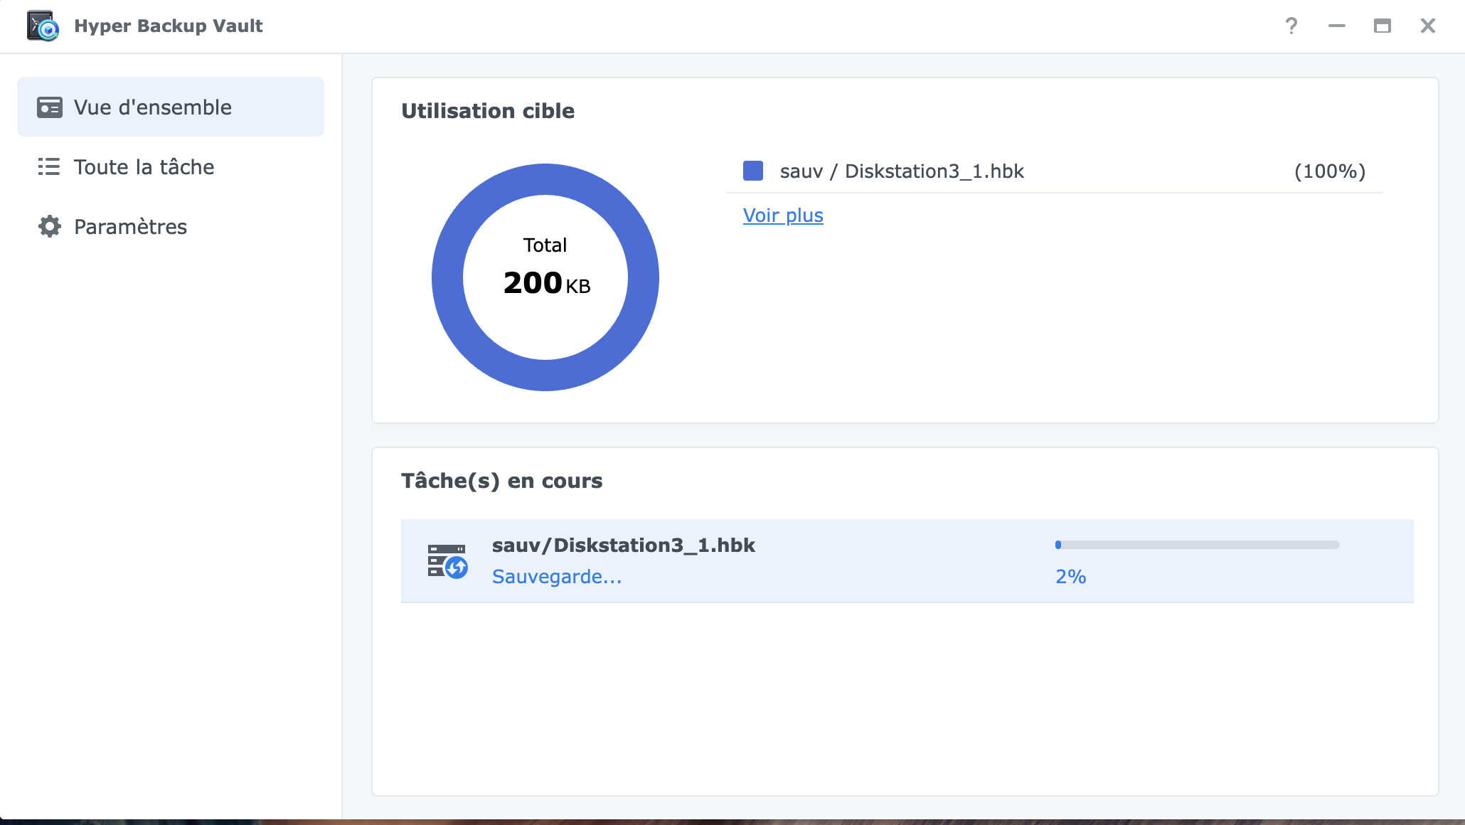The height and width of the screenshot is (825, 1465).
Task: Click the Sauvegarde... status text
Action: tap(557, 577)
